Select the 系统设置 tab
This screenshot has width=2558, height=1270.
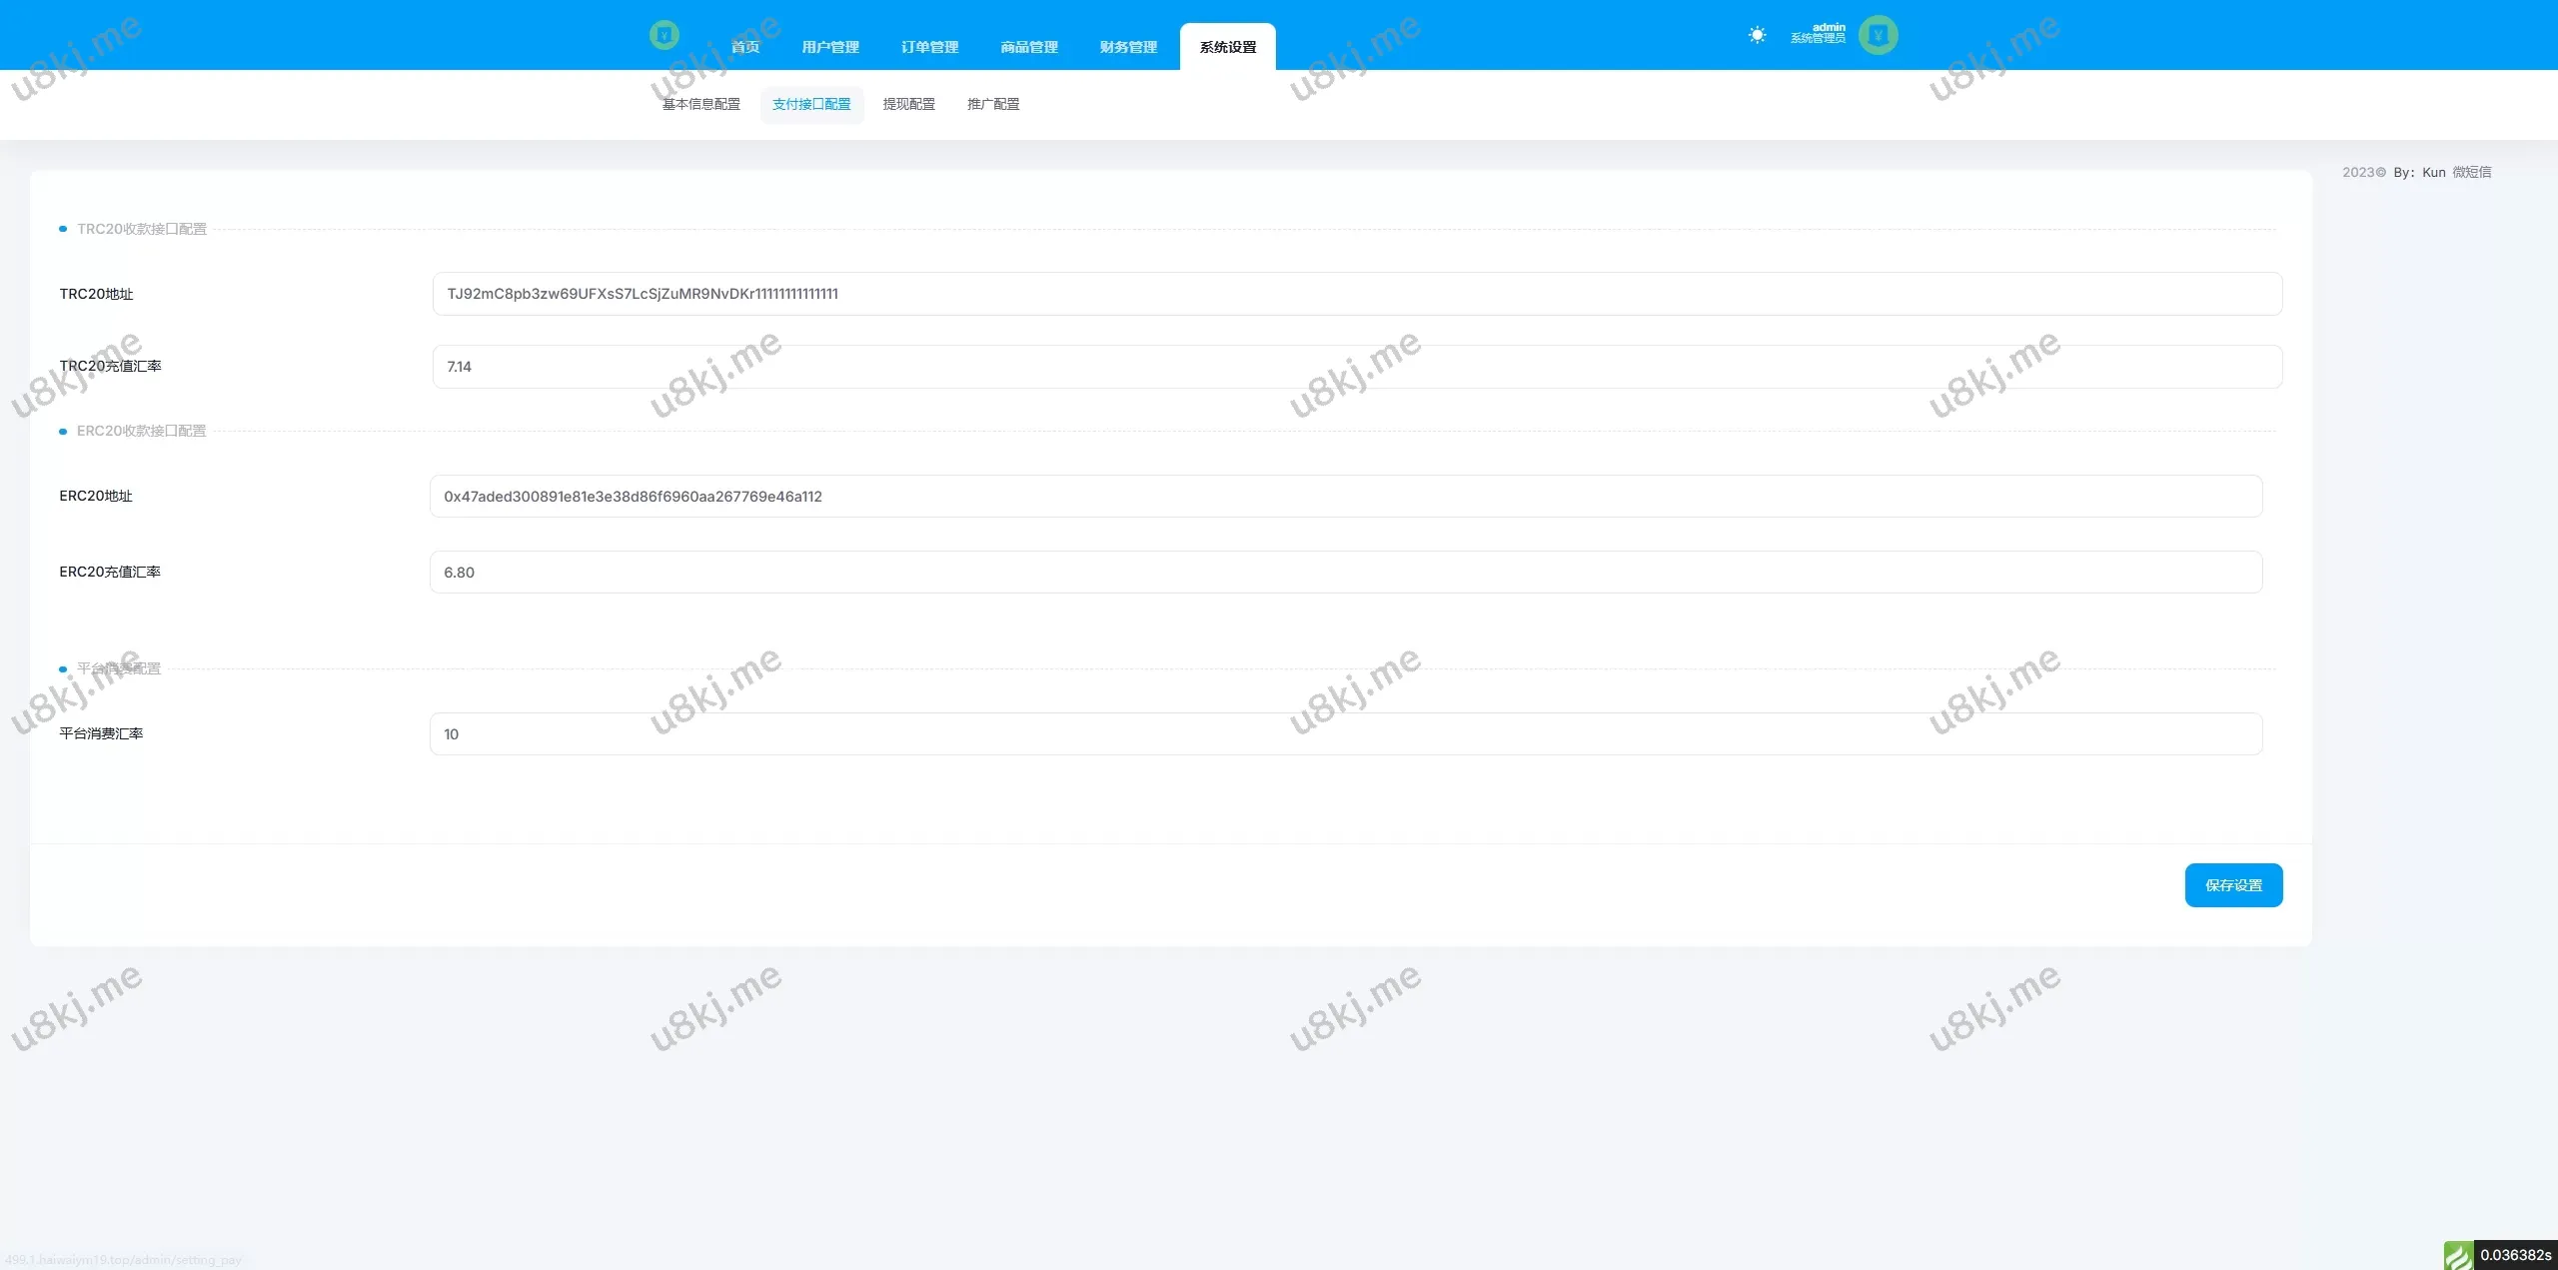(x=1227, y=47)
